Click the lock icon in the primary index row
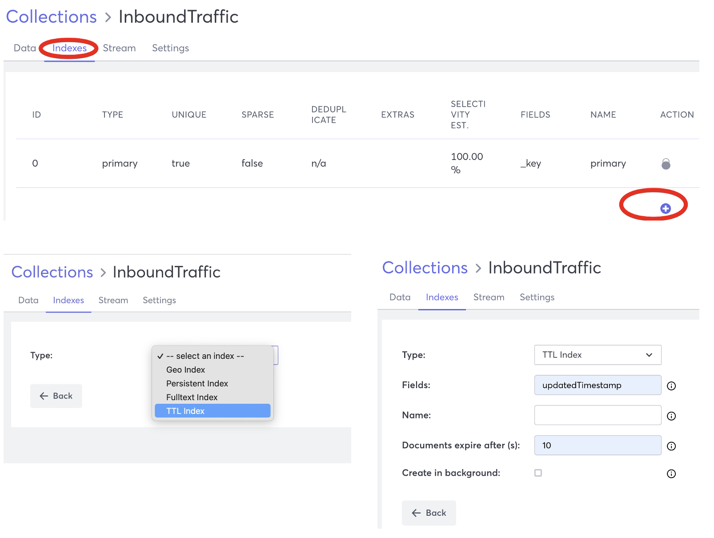 coord(666,164)
